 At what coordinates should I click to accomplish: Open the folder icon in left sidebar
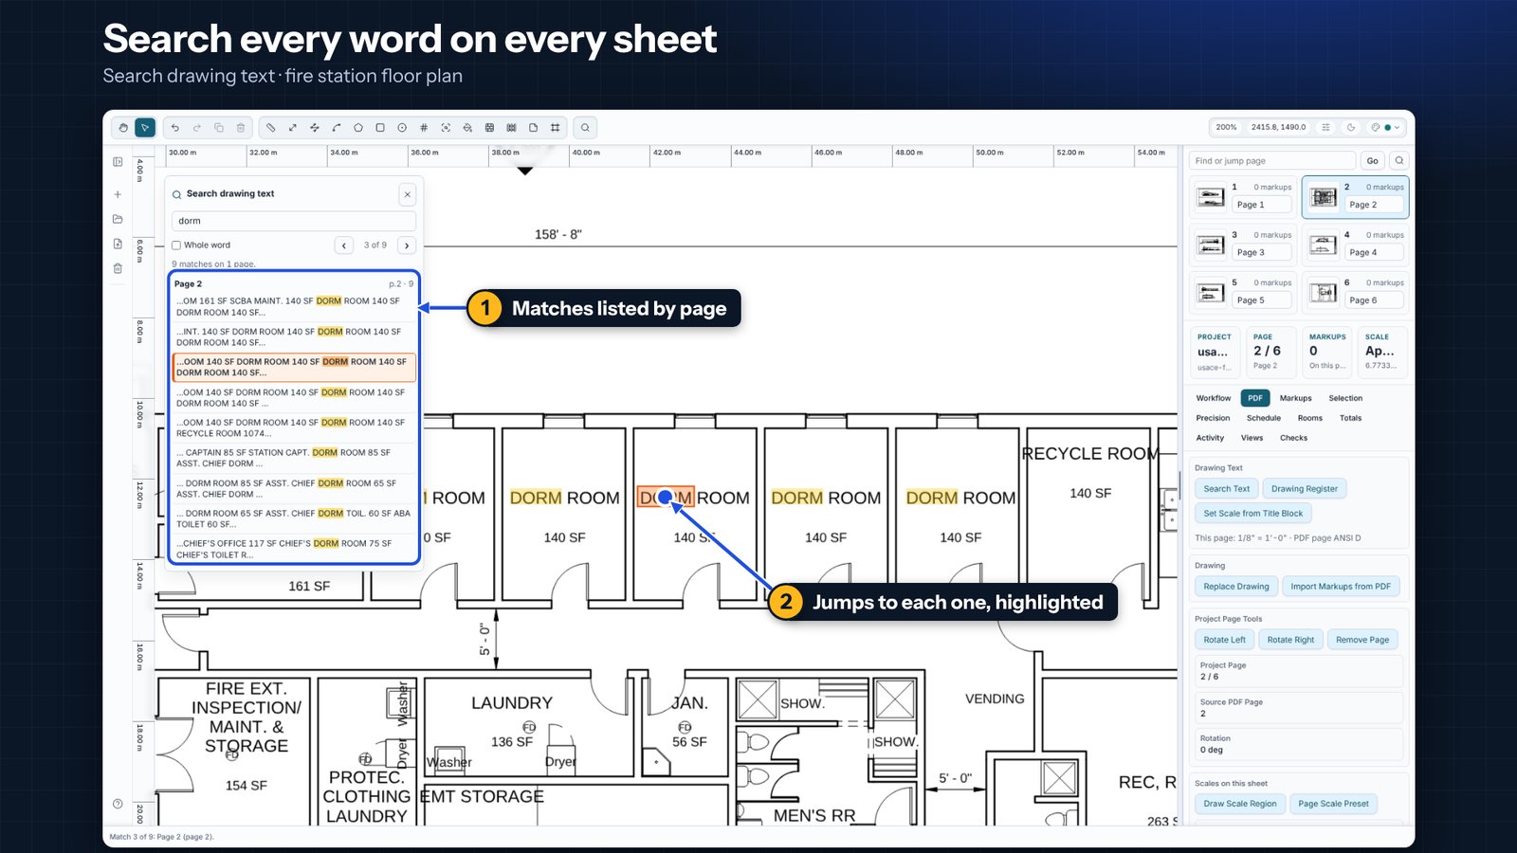(118, 219)
